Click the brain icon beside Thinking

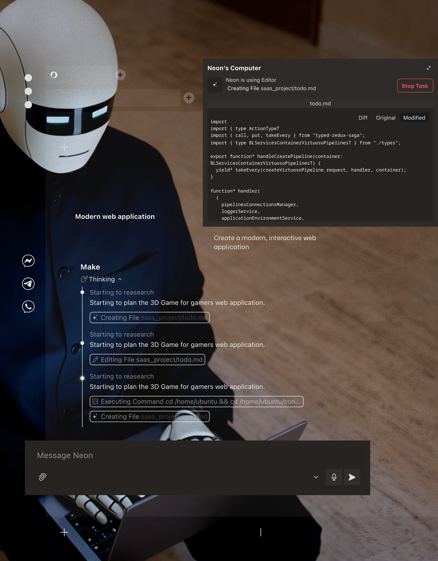coord(84,279)
